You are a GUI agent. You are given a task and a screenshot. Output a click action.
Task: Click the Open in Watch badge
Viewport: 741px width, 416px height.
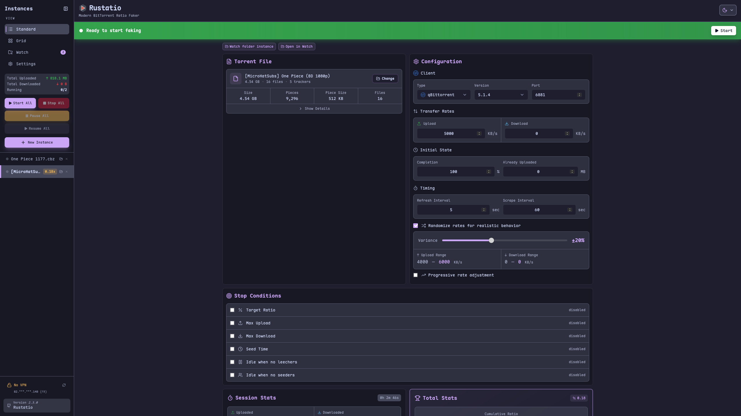click(297, 47)
